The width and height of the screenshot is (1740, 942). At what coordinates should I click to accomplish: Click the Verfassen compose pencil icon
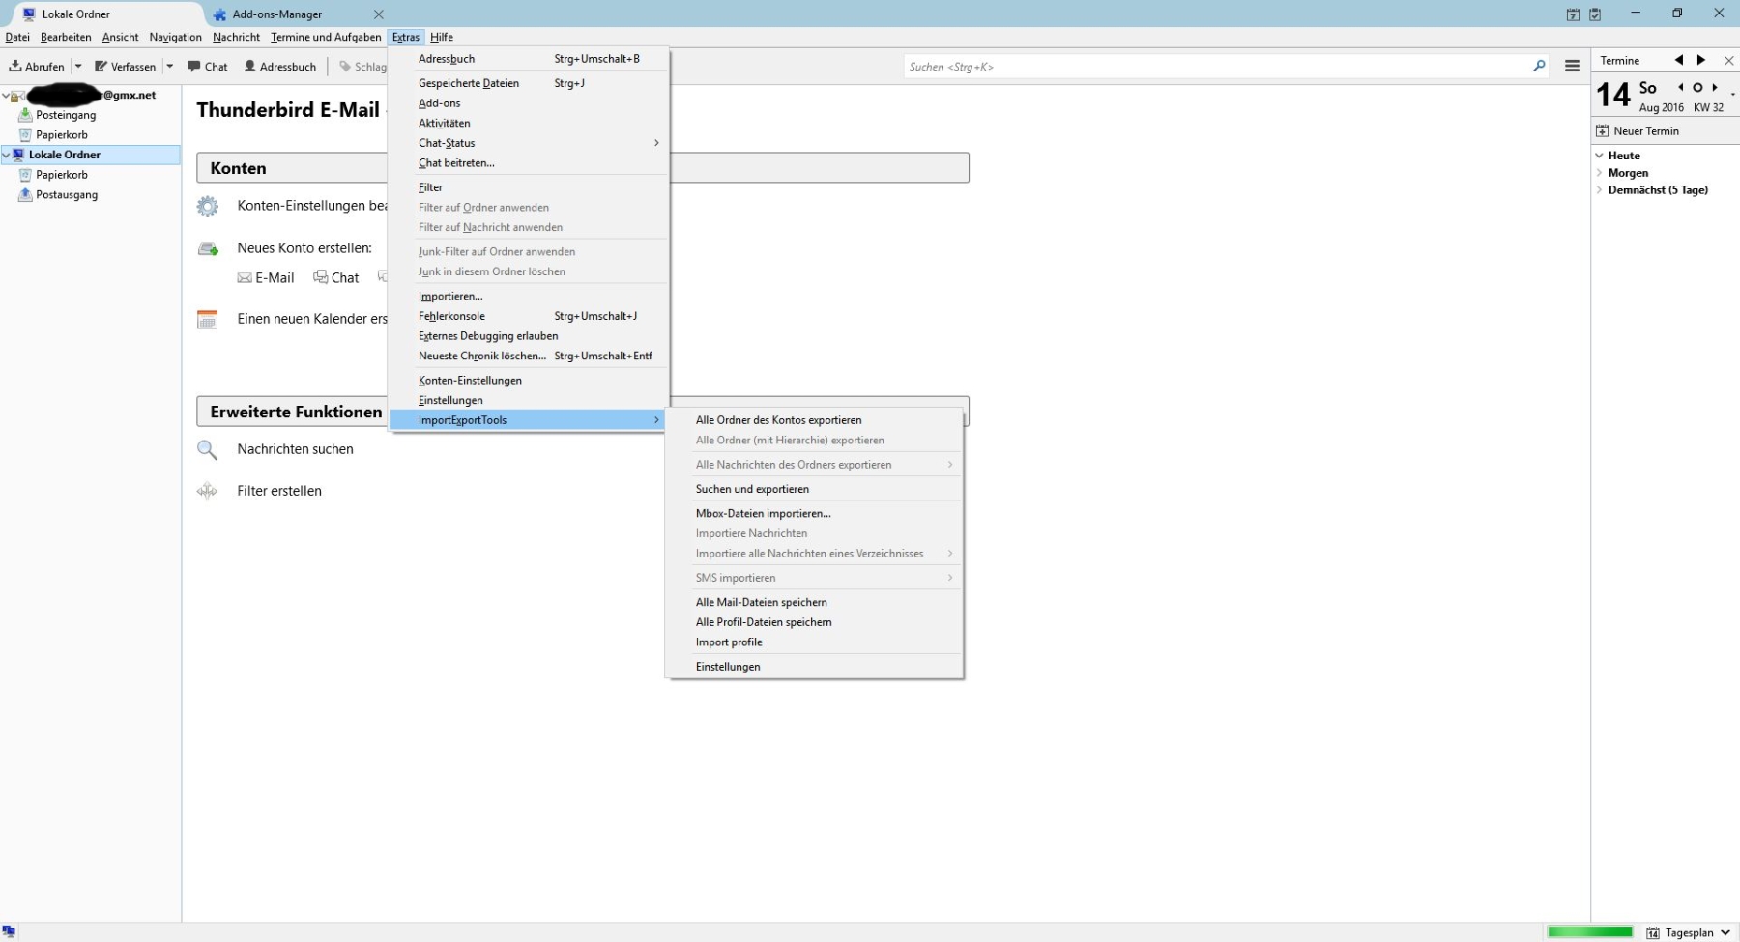(101, 67)
